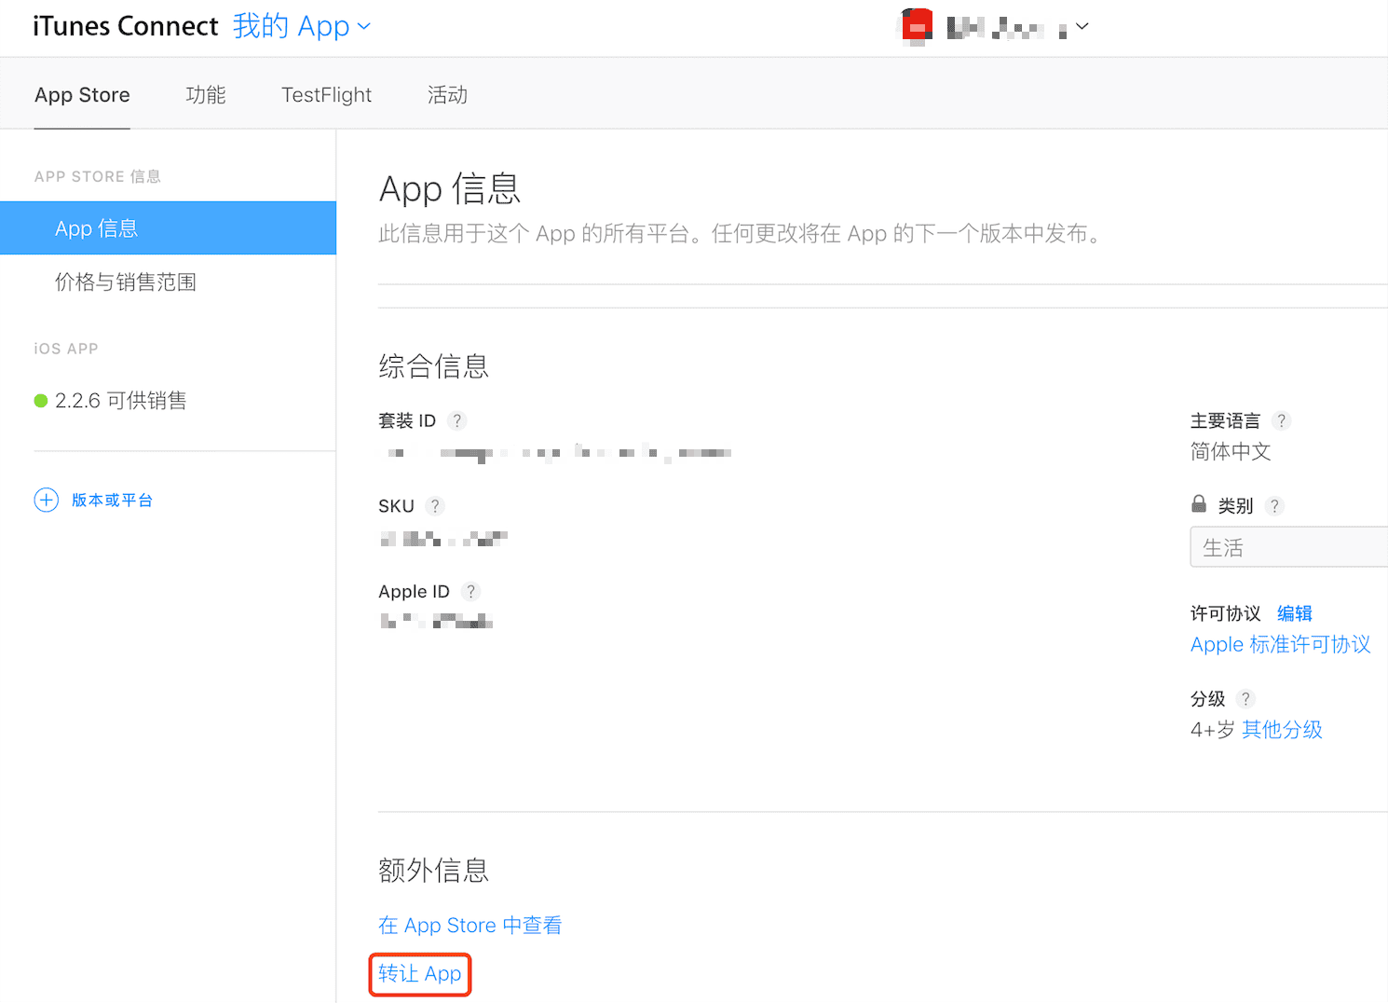Switch to the 活动 tab
The height and width of the screenshot is (1003, 1388).
[x=447, y=95]
